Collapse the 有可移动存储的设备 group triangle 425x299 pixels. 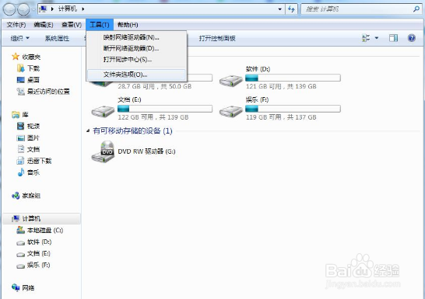[x=88, y=130]
